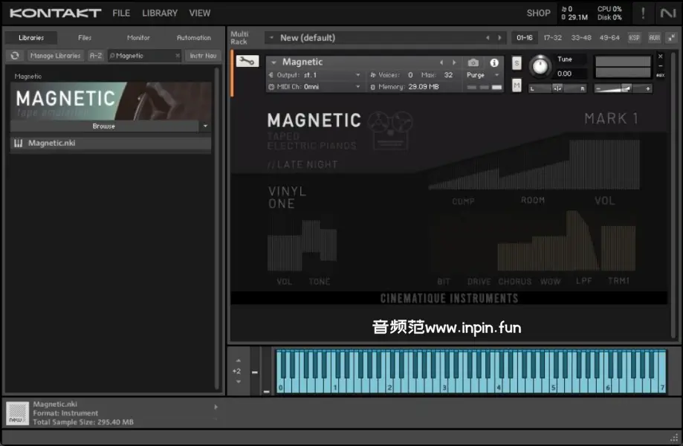Click the Tune knob

[540, 67]
